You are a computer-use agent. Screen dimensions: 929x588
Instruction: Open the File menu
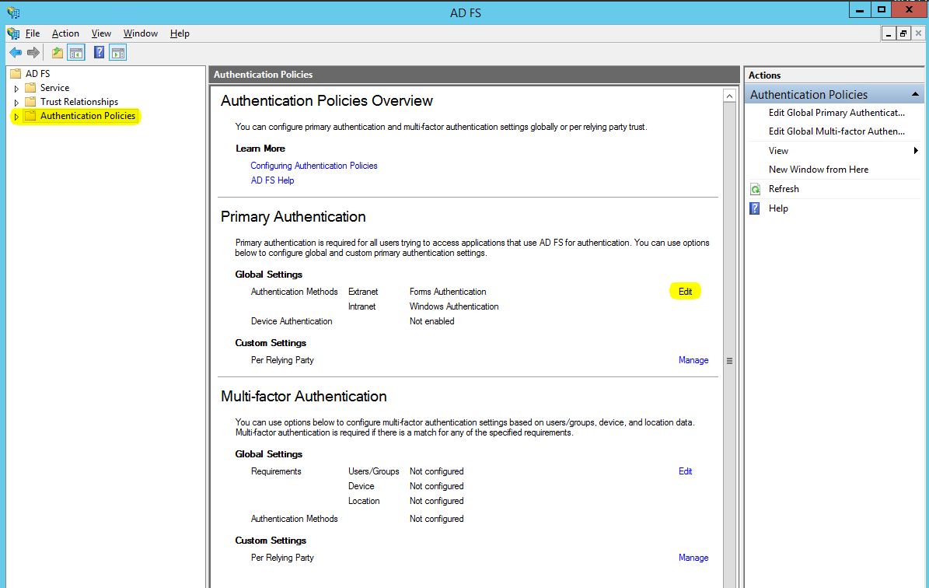(33, 33)
